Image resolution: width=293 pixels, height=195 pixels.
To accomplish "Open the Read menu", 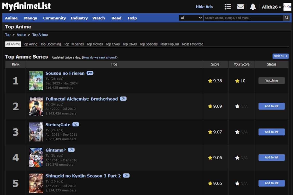I will [116, 18].
